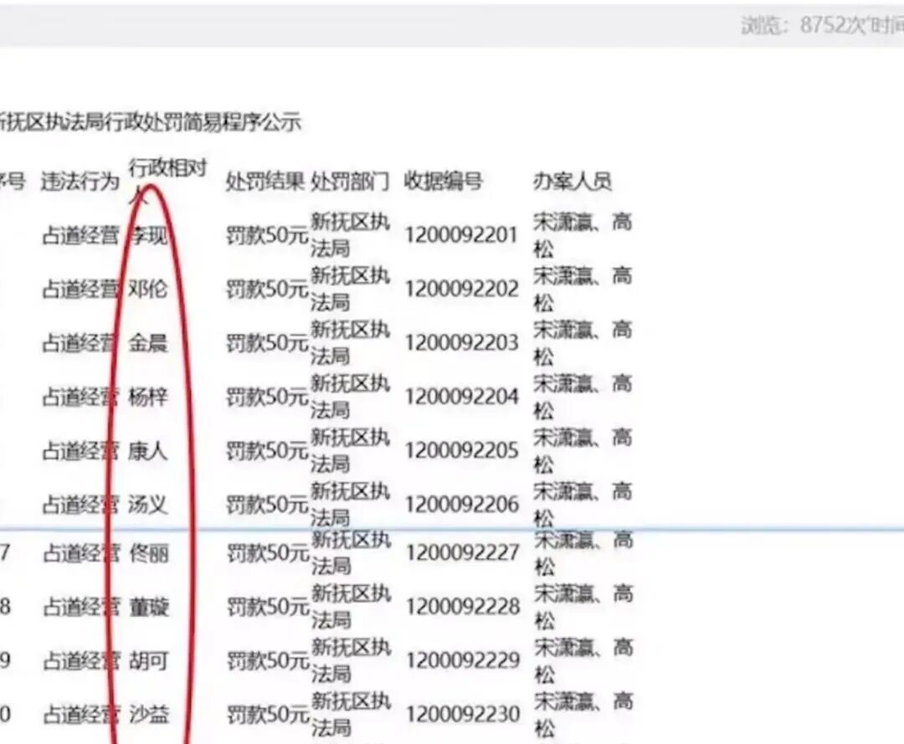Viewport: 904px width, 744px height.
Task: Click receipt number 1200092204
Action: 462,397
